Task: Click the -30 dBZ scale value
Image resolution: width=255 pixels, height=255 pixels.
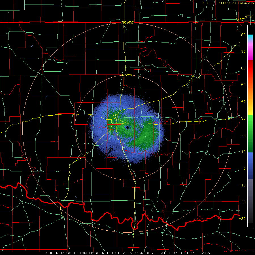Action: point(242,218)
